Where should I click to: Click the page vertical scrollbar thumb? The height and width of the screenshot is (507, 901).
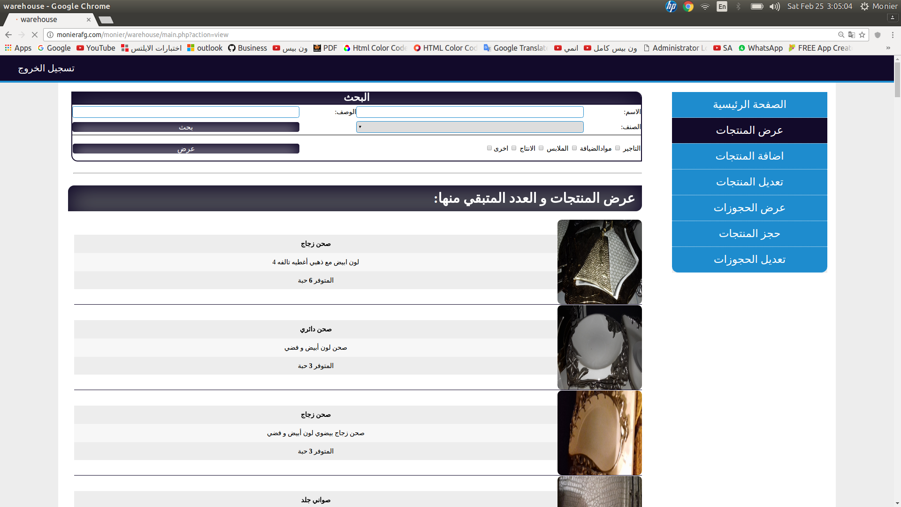point(897,79)
